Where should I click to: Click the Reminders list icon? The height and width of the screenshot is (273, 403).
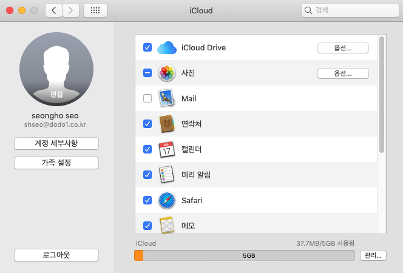(167, 175)
